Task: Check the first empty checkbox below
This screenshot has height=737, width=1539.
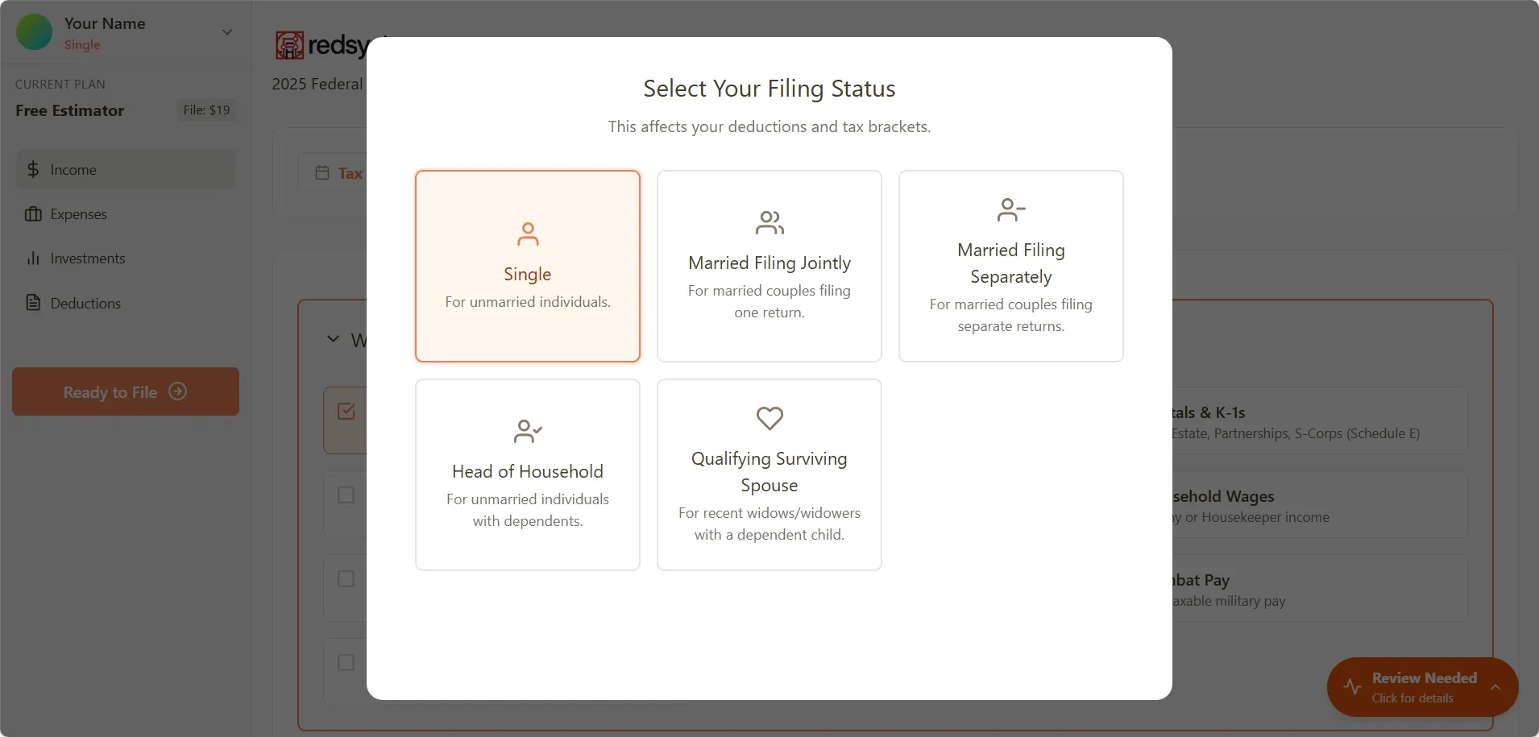Action: click(346, 495)
